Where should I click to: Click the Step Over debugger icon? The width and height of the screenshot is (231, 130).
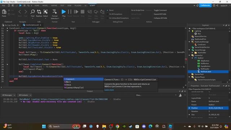[x=96, y=12]
